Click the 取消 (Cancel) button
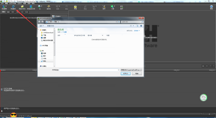 137,73
